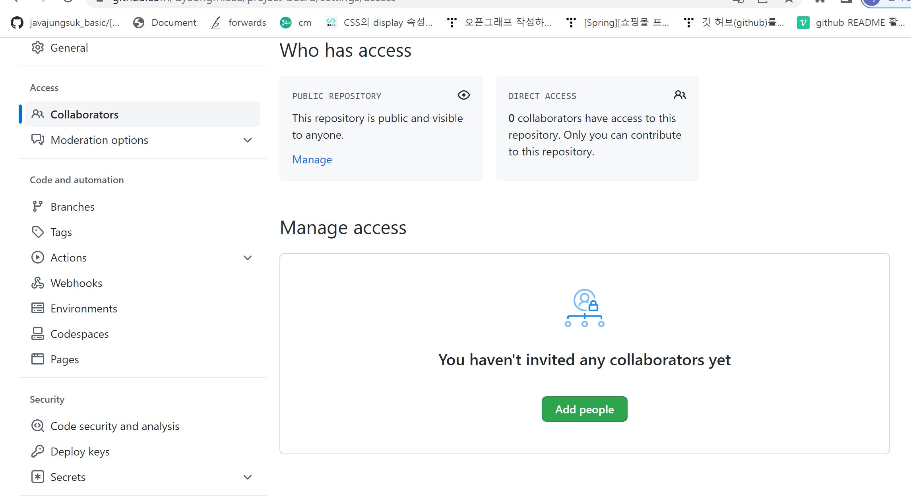The image size is (911, 504).
Task: Expand the Secrets submenu chevron
Action: click(x=248, y=477)
